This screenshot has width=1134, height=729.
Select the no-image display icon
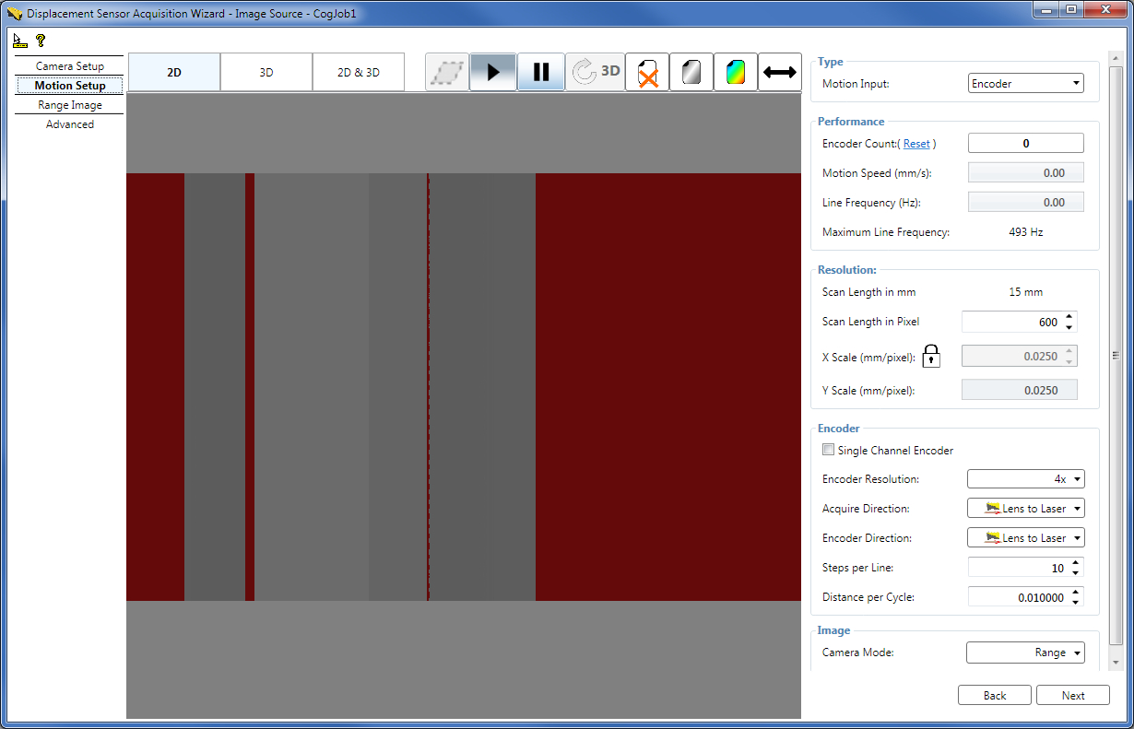point(646,71)
